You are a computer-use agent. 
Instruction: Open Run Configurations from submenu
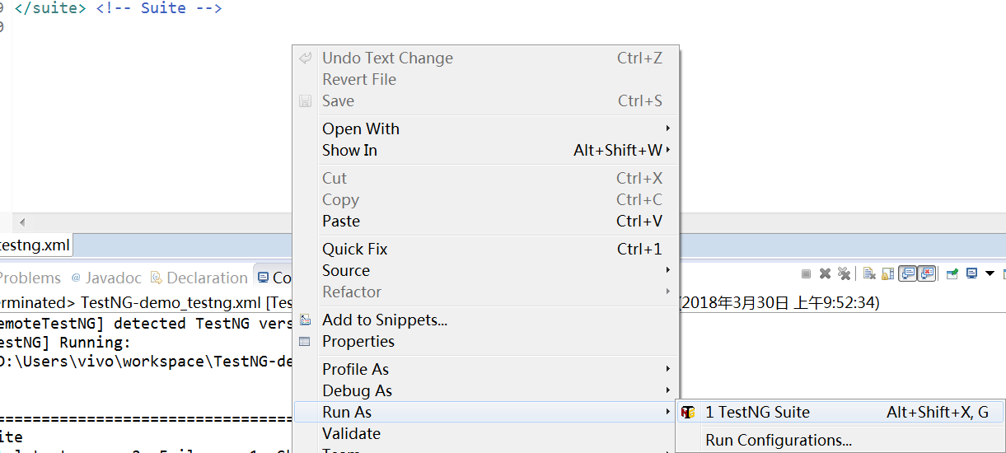(778, 441)
